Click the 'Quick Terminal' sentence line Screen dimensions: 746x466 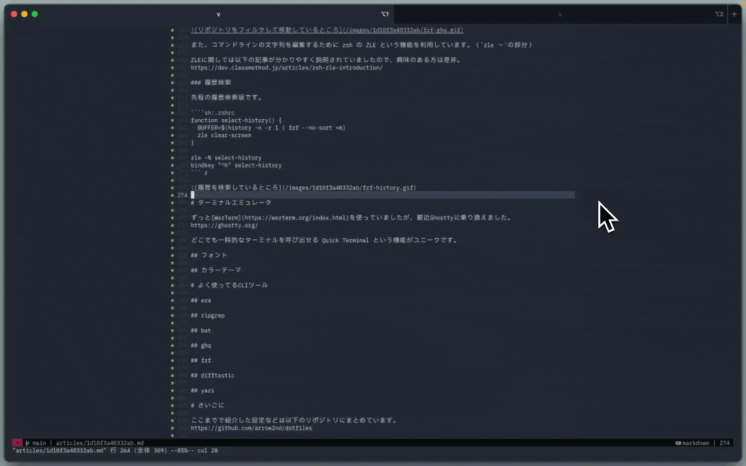pyautogui.click(x=324, y=240)
